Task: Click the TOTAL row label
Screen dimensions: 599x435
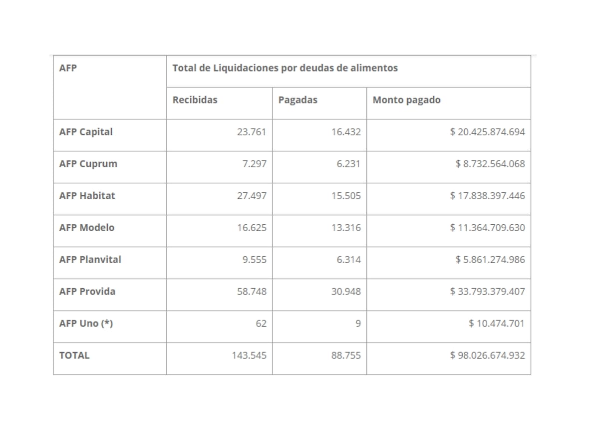Action: pos(74,356)
